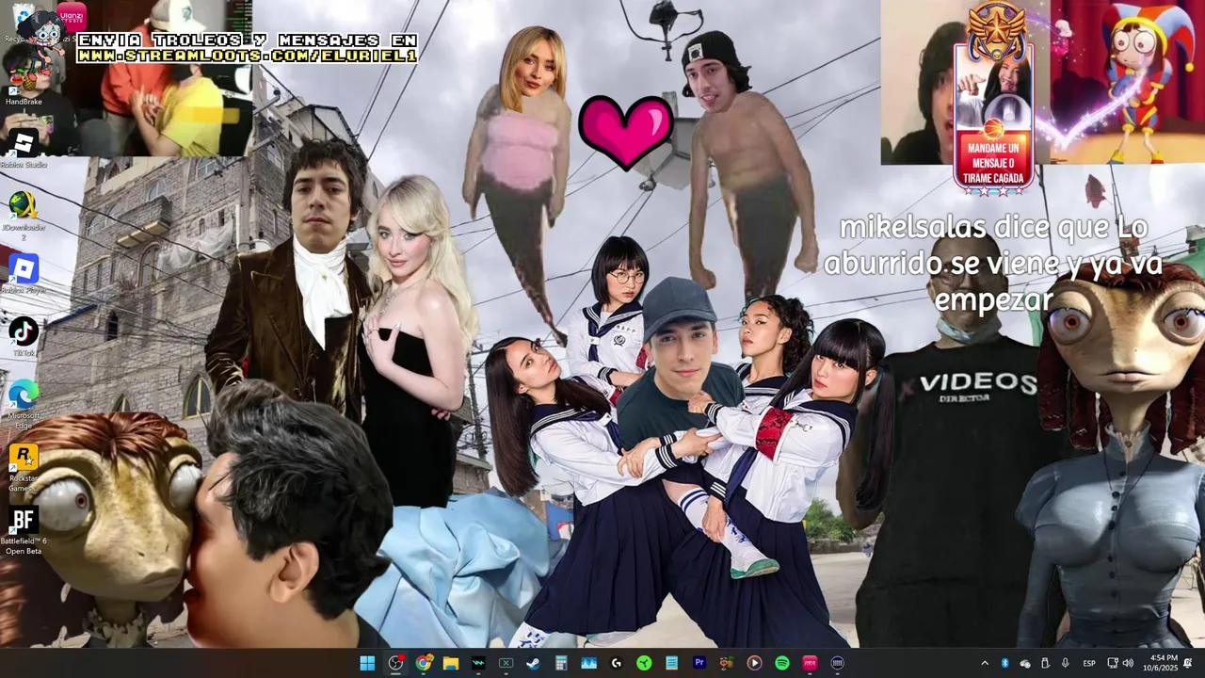This screenshot has height=678, width=1205.
Task: Open the Rockstar Games desktop shortcut
Action: [x=23, y=467]
